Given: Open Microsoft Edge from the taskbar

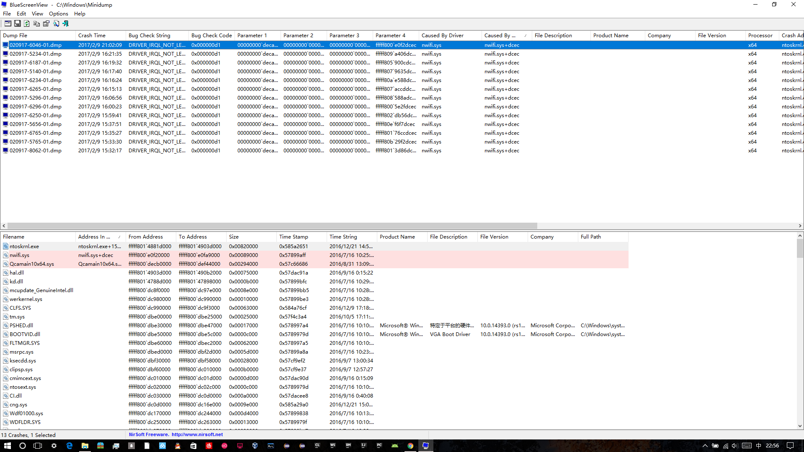Looking at the screenshot, I should (x=70, y=446).
